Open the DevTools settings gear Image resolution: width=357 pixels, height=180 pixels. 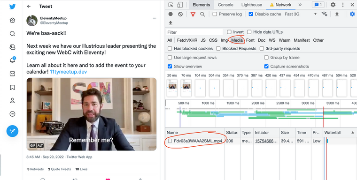point(333,5)
